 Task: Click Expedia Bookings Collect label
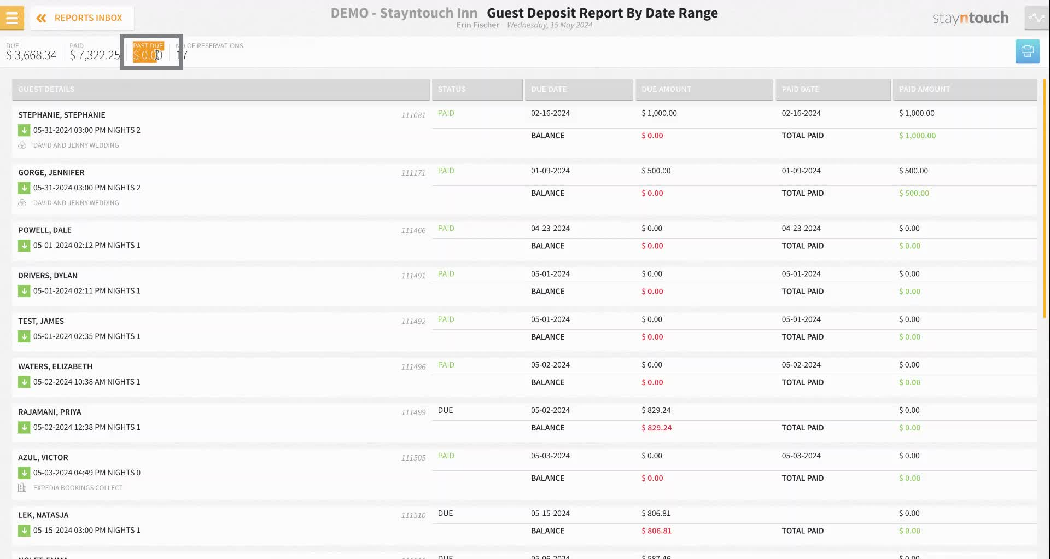point(78,488)
